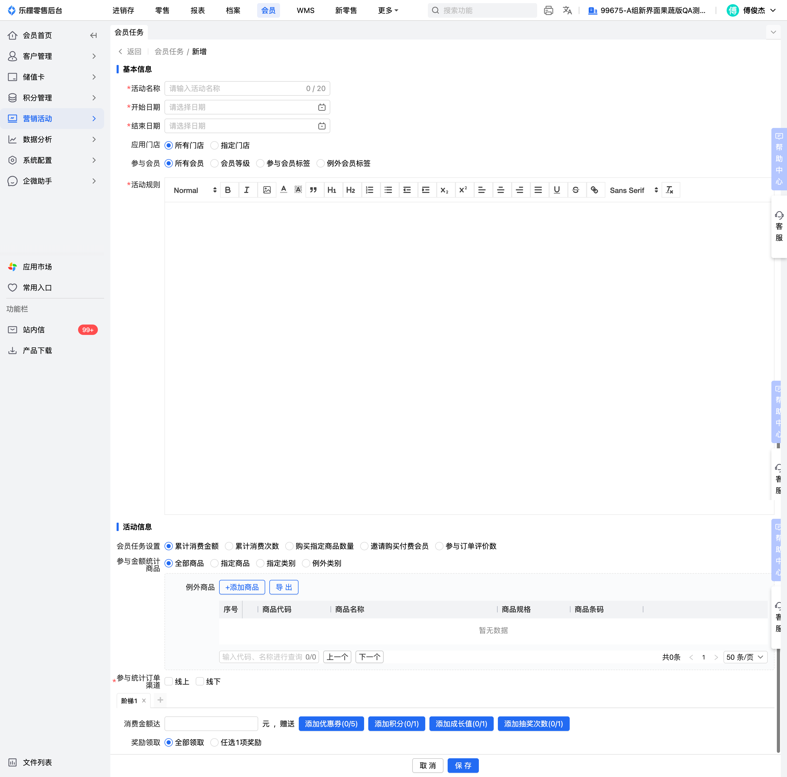
Task: Open the text color picker
Action: click(284, 190)
